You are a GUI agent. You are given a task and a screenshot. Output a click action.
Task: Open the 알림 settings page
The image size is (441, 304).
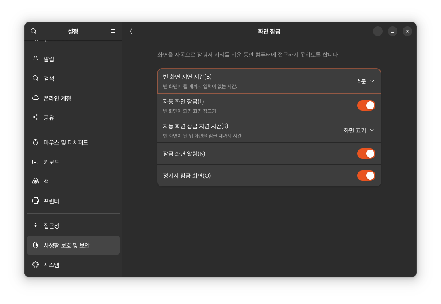[73, 59]
